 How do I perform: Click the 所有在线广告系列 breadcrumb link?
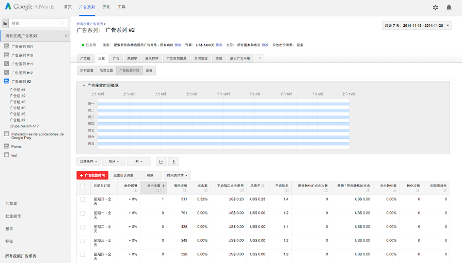(90, 24)
